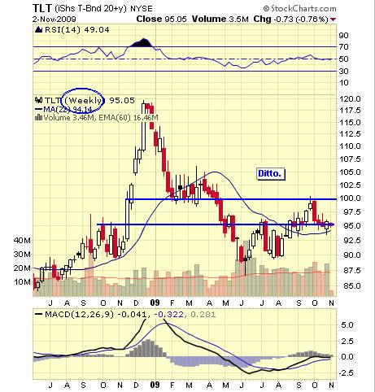Image resolution: width=375 pixels, height=392 pixels.
Task: Click the D month label under the MACD panel
Action: coord(136,385)
